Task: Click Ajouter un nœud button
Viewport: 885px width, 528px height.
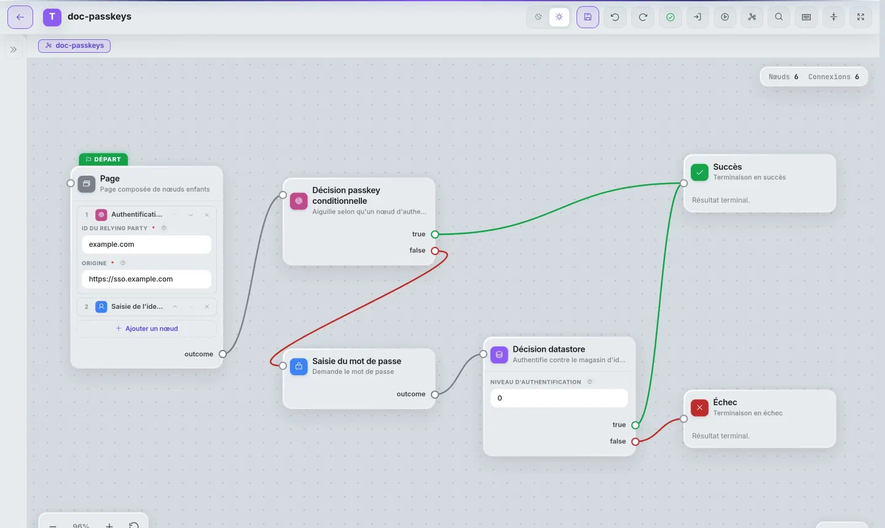Action: tap(147, 328)
